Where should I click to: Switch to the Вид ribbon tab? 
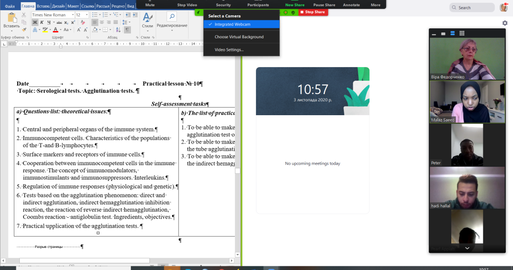[130, 6]
